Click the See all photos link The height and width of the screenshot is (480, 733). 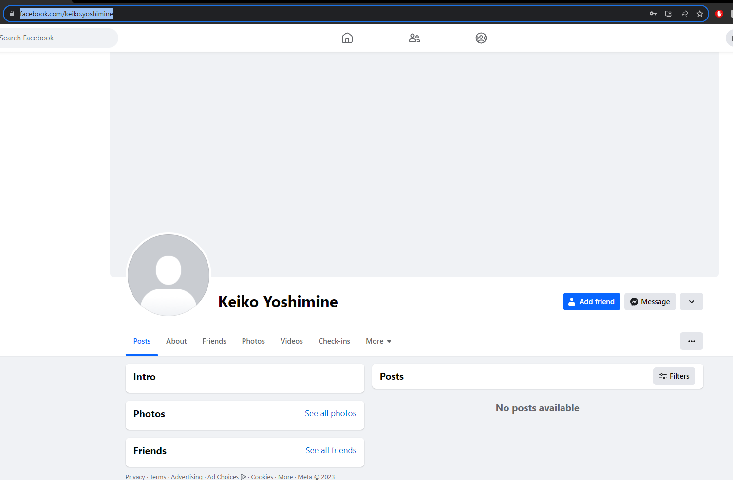[331, 413]
